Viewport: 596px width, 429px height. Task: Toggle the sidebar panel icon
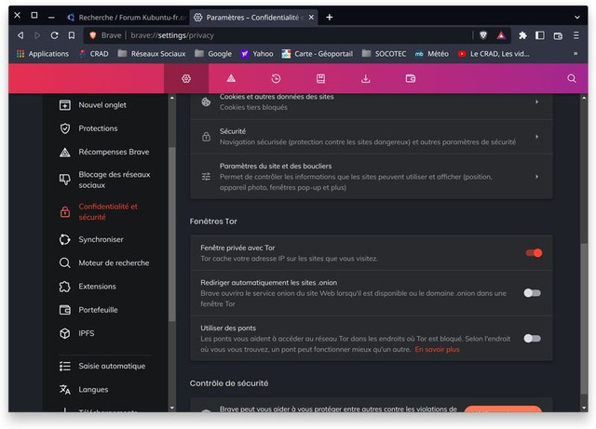point(540,35)
